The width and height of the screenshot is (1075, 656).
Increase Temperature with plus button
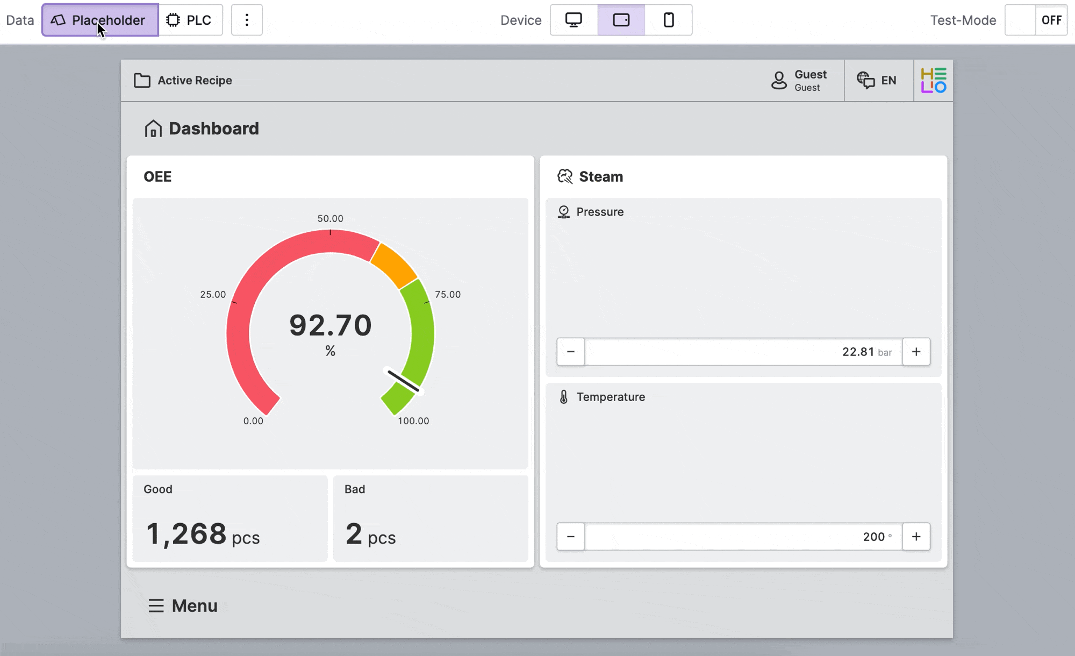click(916, 537)
